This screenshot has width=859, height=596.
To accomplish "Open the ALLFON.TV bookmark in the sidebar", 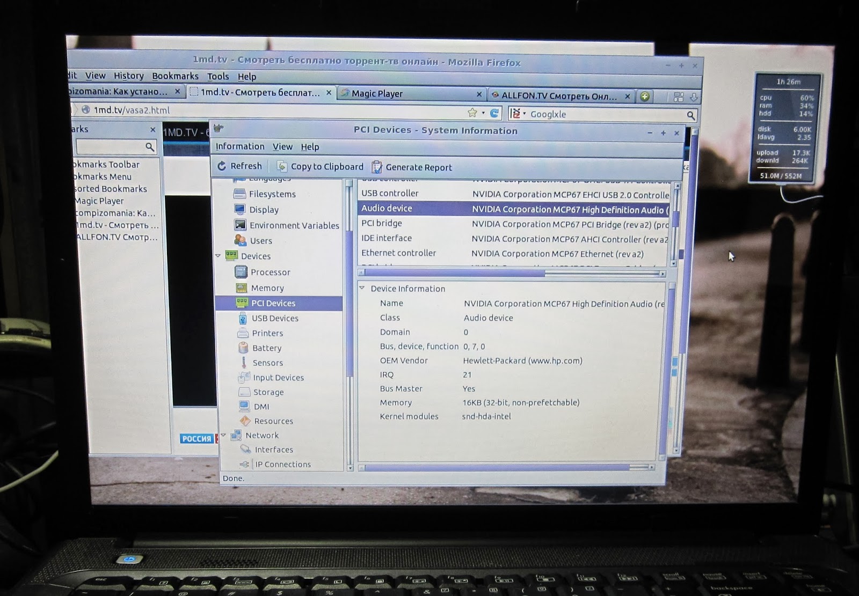I will 117,237.
